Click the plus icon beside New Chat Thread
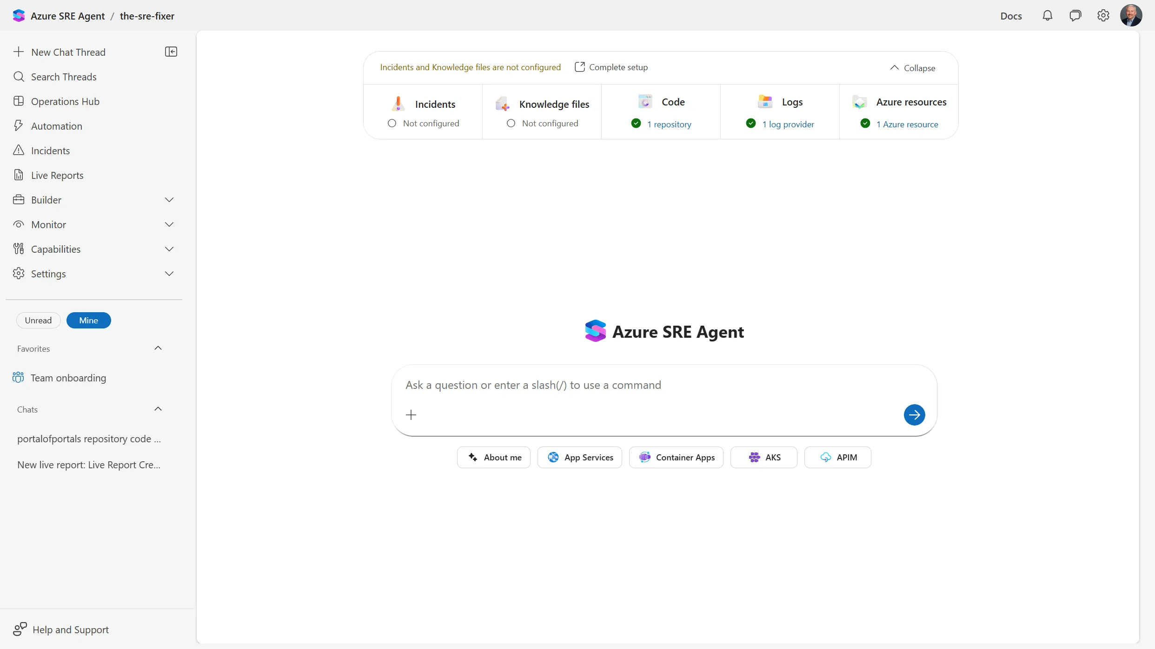The width and height of the screenshot is (1155, 649). pos(19,52)
